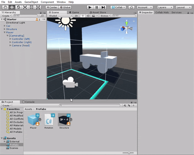
Task: Click the Project favorites star icon
Action: tap(134, 106)
